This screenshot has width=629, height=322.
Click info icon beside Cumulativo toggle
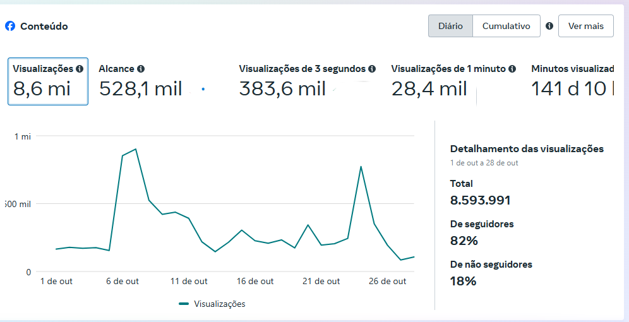549,26
